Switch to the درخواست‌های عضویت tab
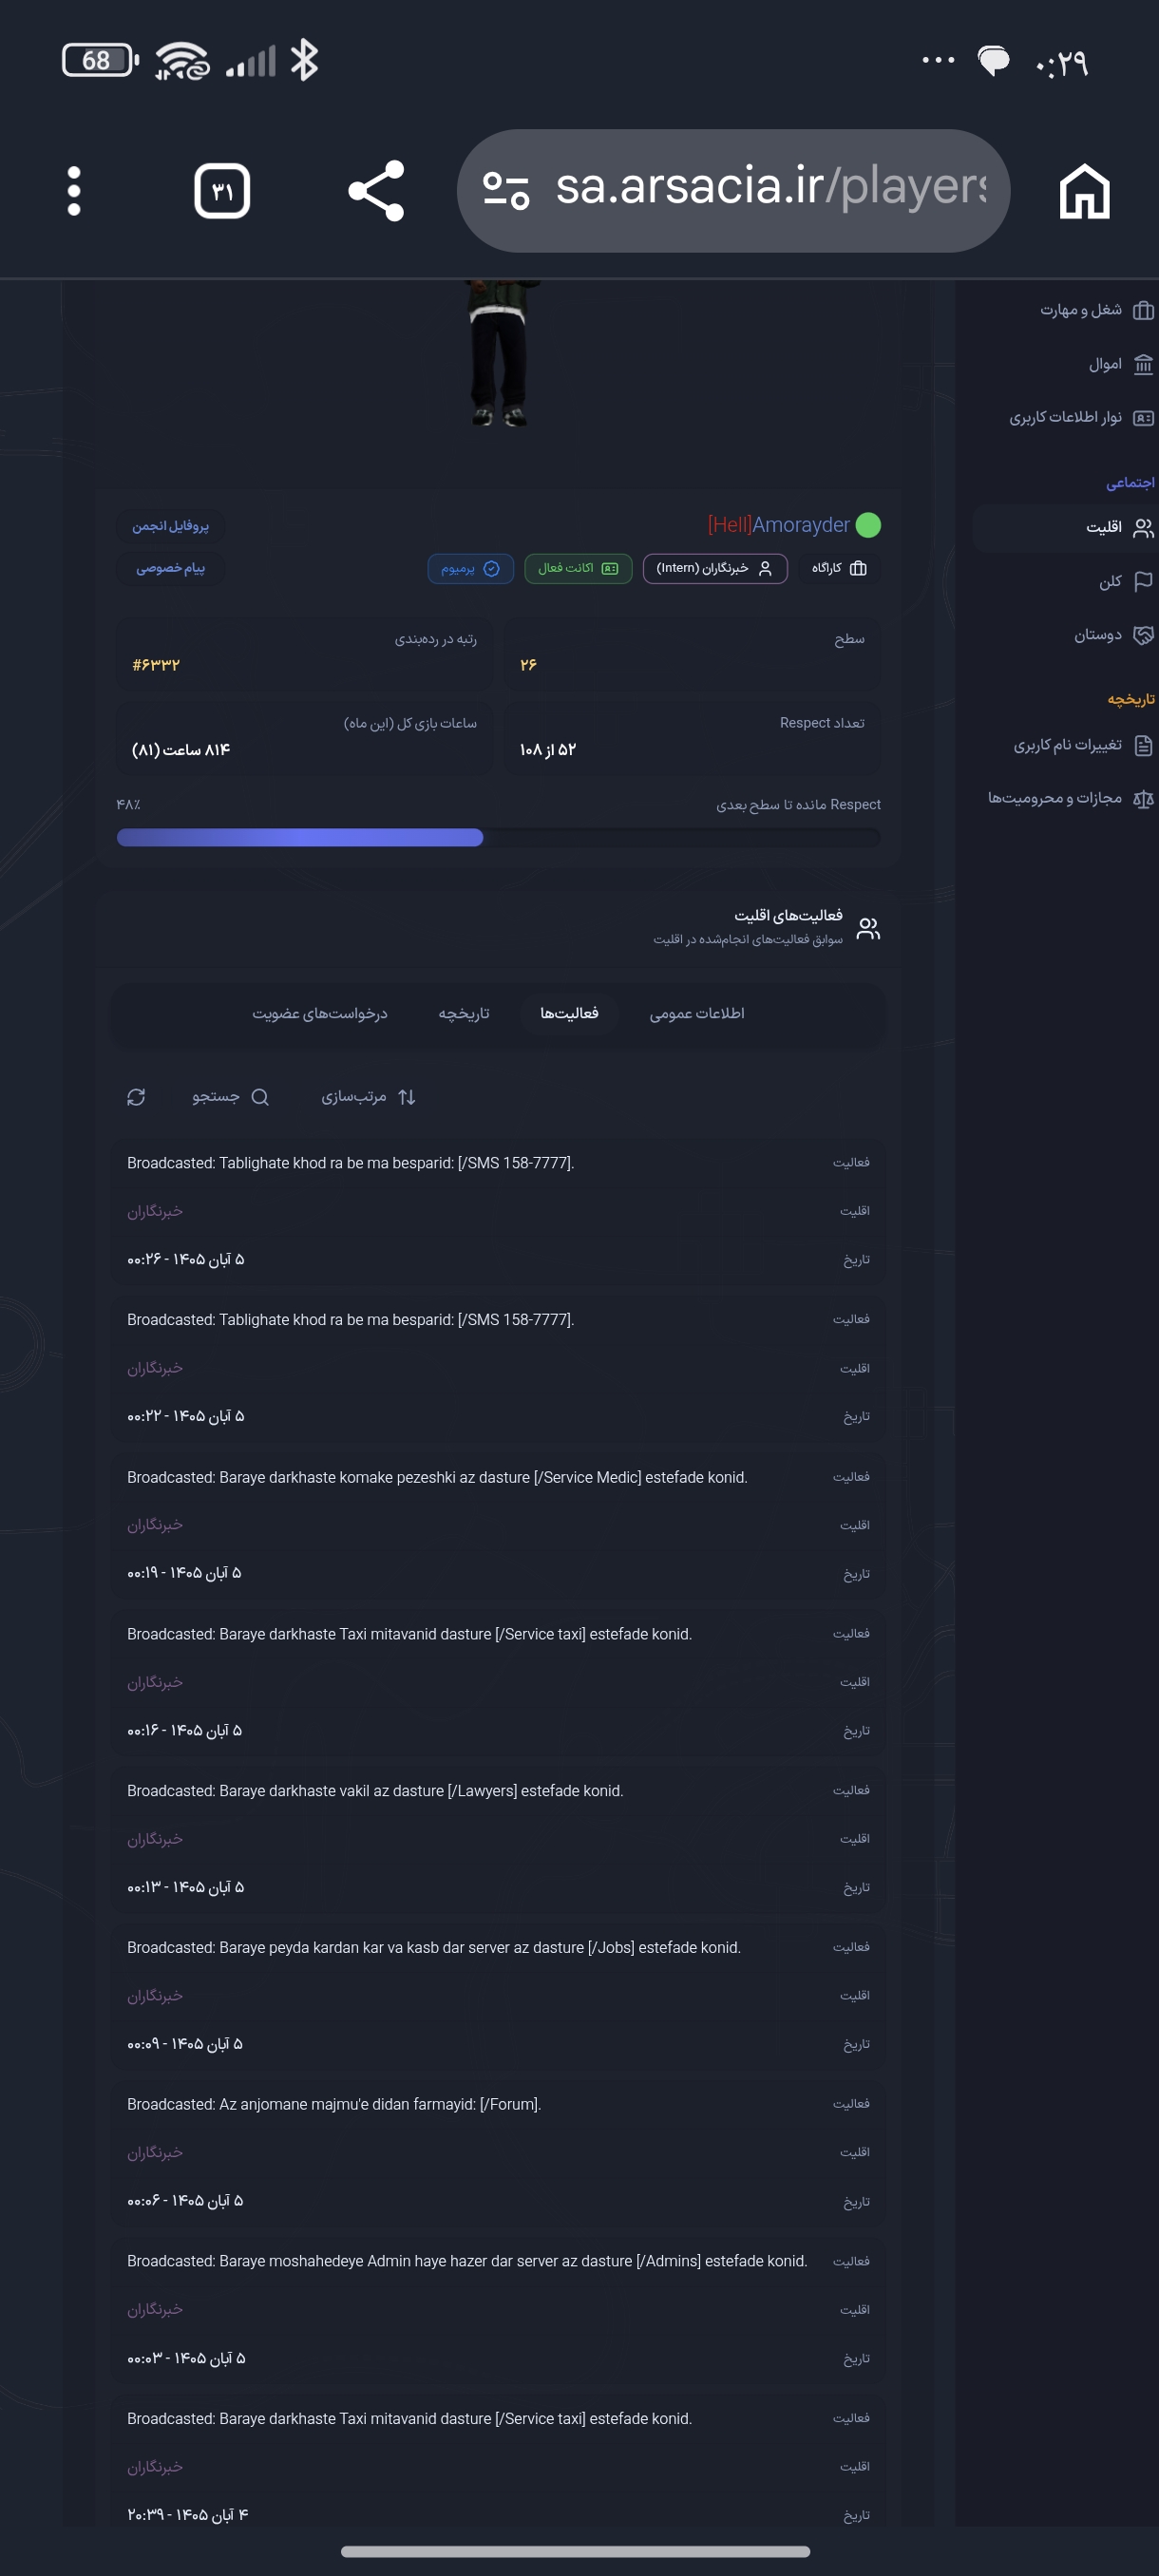 pos(319,1013)
